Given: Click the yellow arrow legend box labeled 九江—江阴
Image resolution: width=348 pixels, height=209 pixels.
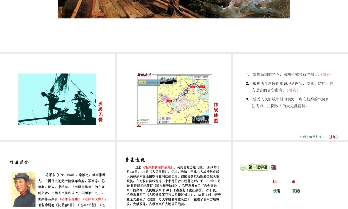Looking at the screenshot, I should tap(149, 83).
